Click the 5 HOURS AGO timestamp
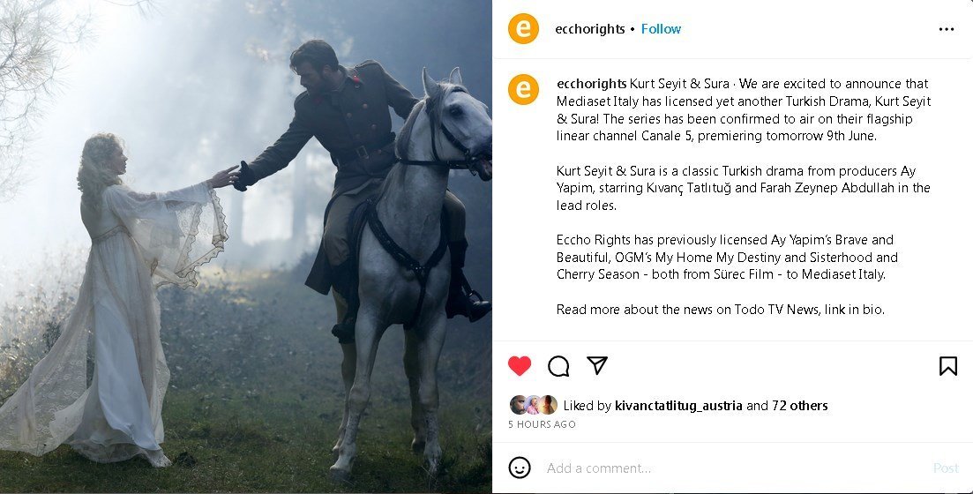The height and width of the screenshot is (494, 973). pos(542,424)
